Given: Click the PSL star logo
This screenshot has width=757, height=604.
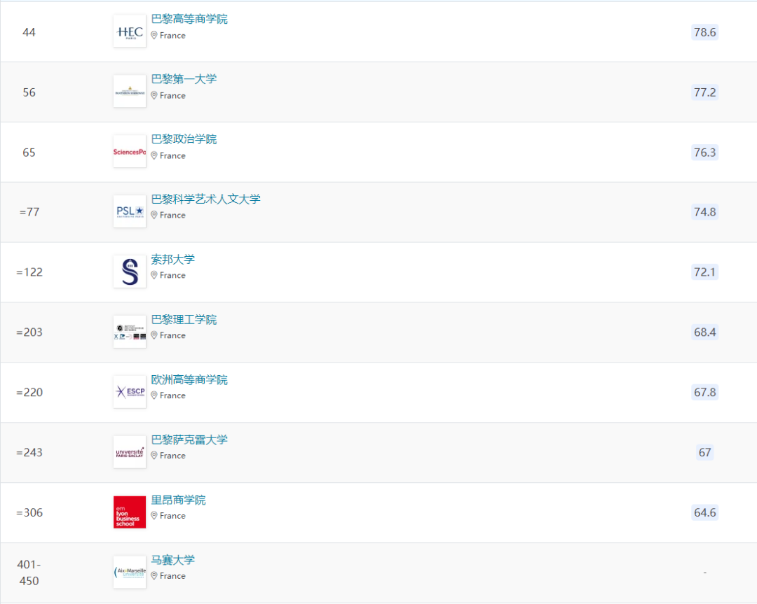Looking at the screenshot, I should (x=129, y=211).
